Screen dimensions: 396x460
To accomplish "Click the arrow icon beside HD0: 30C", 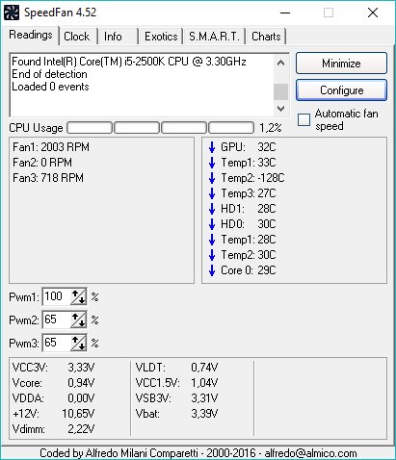I will [212, 224].
